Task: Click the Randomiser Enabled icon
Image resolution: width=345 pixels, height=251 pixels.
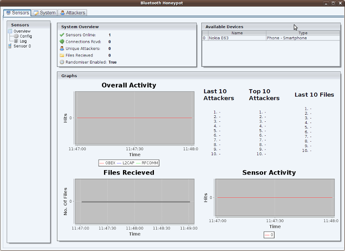Action: click(62, 62)
